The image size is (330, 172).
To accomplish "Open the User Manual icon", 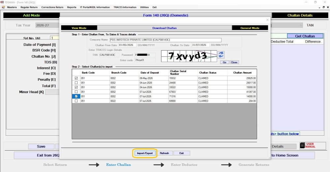I will point(313,146).
